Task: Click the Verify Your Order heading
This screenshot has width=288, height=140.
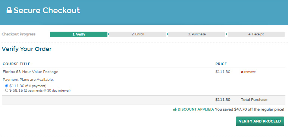Action: [x=26, y=49]
